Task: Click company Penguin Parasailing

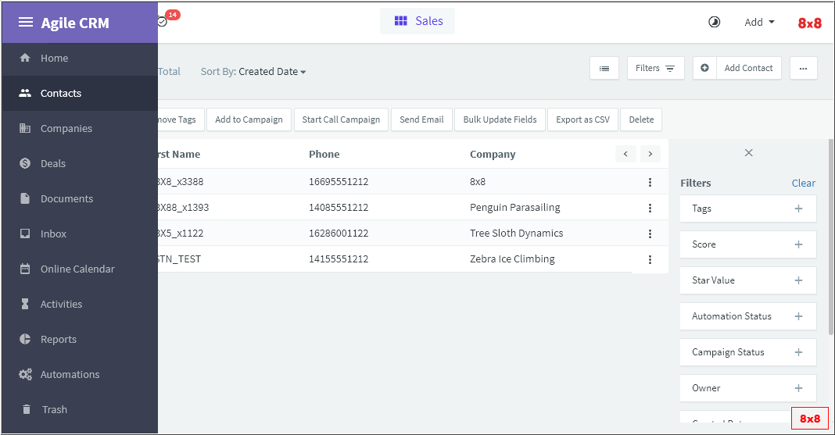Action: (x=514, y=208)
